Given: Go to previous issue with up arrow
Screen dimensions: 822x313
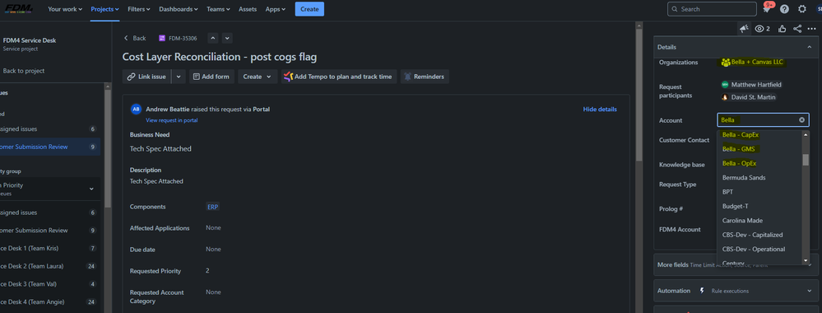Looking at the screenshot, I should coord(213,38).
